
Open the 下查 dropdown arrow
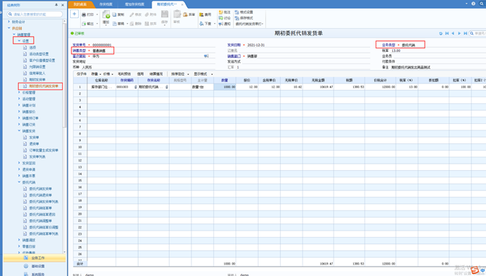(x=214, y=24)
